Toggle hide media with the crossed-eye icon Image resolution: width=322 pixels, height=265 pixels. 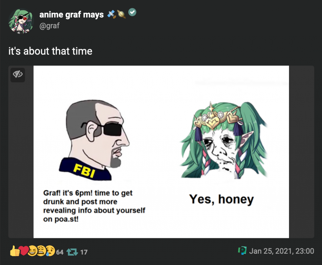point(18,75)
